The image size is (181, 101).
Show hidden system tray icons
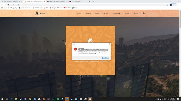(x=156, y=99)
